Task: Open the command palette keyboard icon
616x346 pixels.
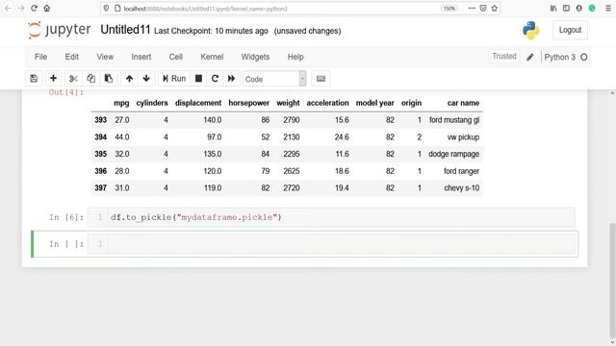Action: coord(321,79)
